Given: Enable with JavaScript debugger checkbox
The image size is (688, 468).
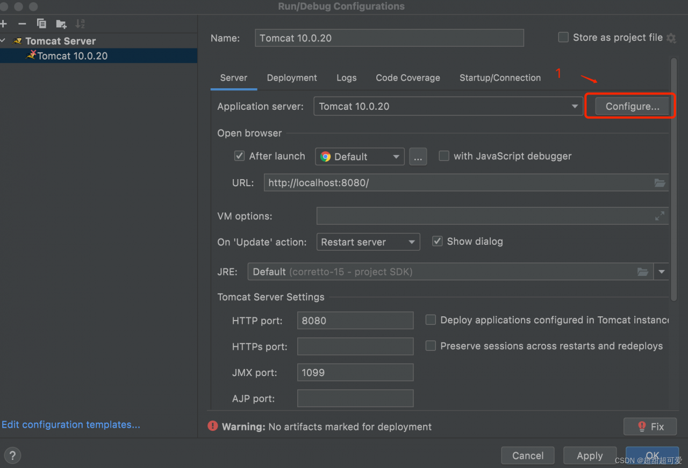Looking at the screenshot, I should point(444,156).
